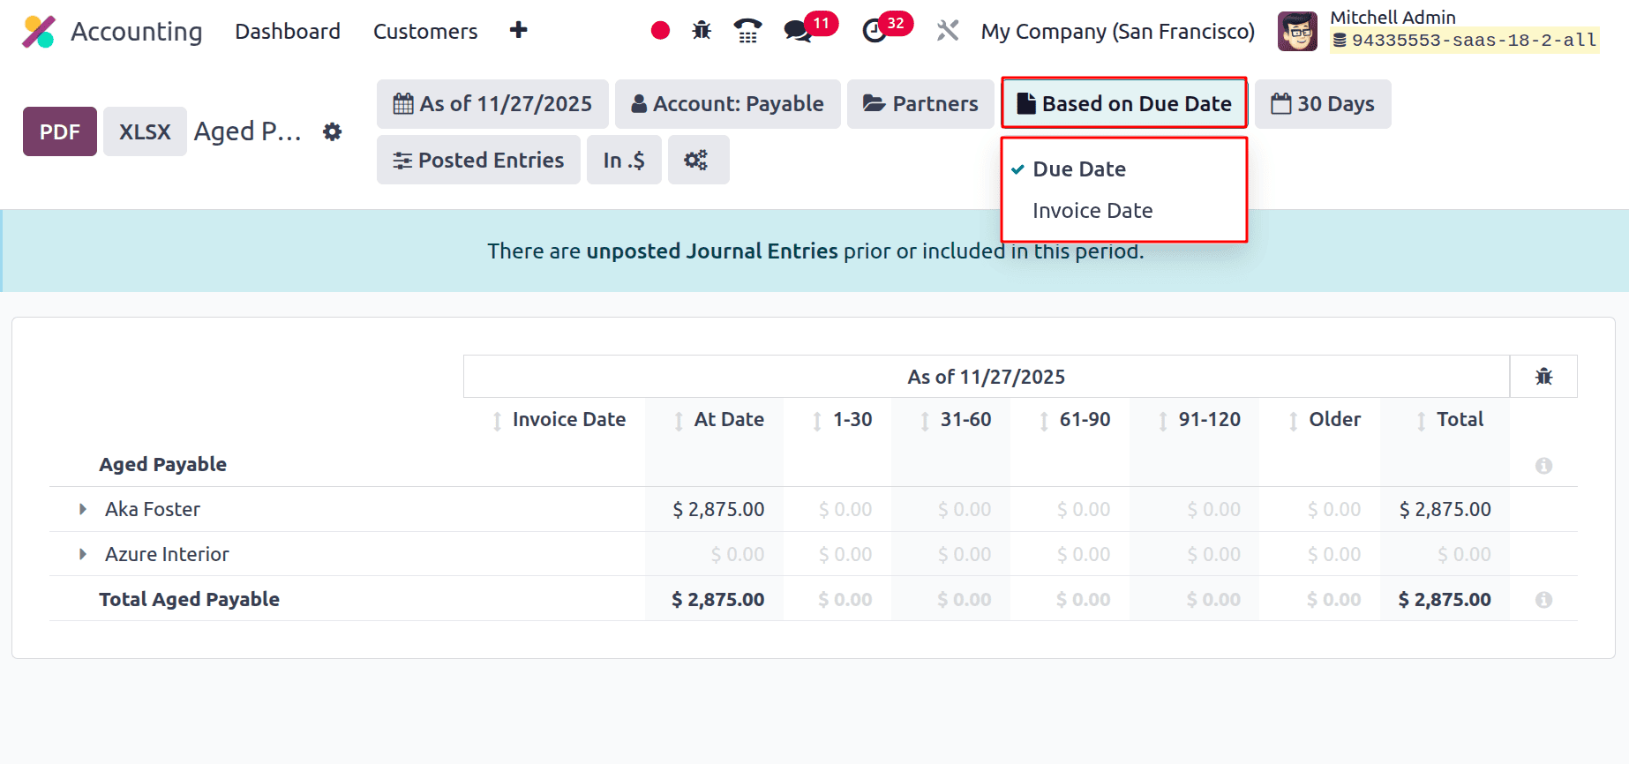Export report with PDF button
This screenshot has width=1629, height=764.
point(60,131)
